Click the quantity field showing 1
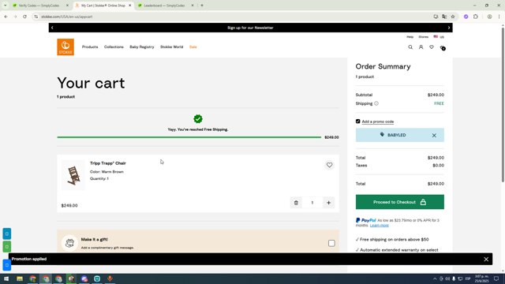Screen dimensions: 505x284 pyautogui.click(x=312, y=203)
